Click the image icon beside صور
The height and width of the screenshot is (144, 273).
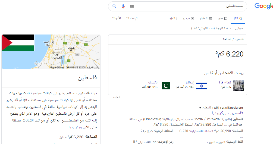tap(226, 19)
